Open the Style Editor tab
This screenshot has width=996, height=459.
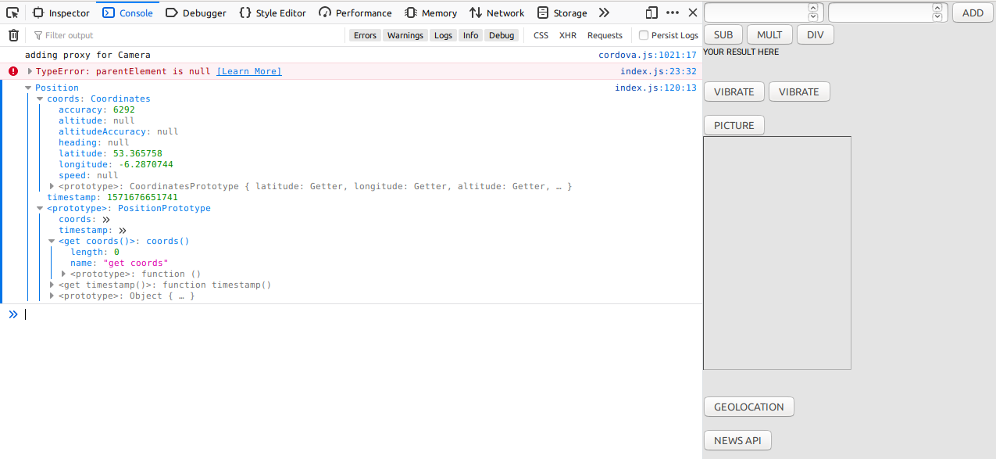pos(272,13)
